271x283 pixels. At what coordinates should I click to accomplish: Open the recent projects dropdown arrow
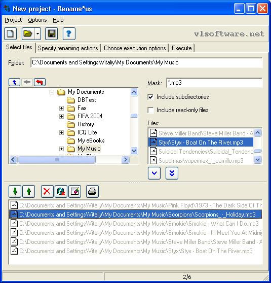37,34
